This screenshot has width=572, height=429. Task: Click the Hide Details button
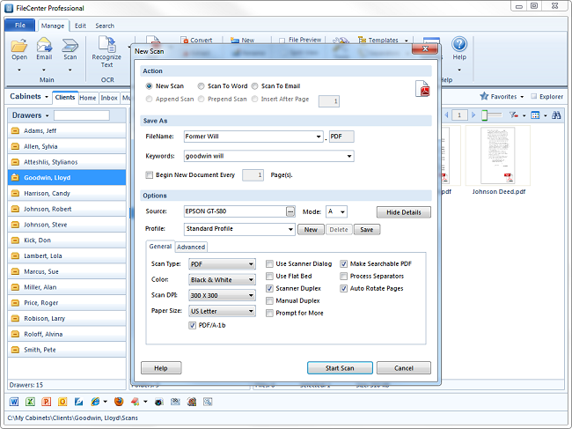[403, 212]
